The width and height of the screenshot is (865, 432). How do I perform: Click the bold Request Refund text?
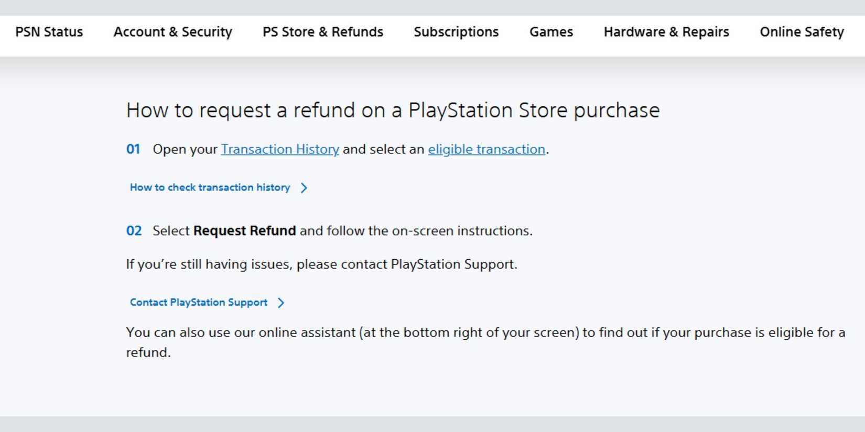point(244,231)
